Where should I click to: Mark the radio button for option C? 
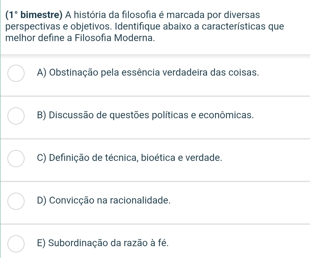click(x=16, y=159)
